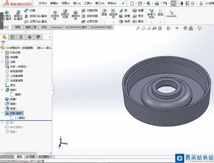Switch to the 草图 ribbon tab

[18, 27]
